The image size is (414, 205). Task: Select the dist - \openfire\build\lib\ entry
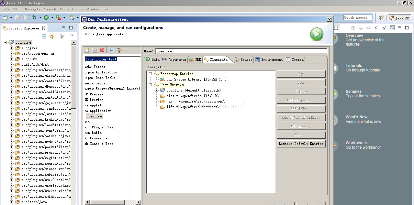click(x=190, y=96)
